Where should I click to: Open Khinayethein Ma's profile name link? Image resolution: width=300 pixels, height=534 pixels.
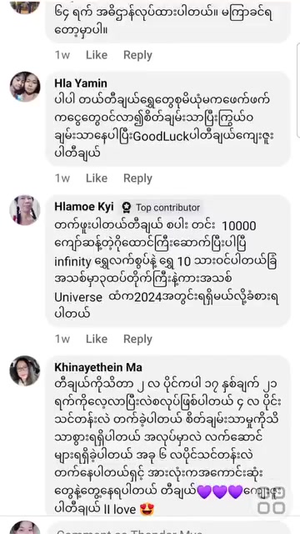(x=98, y=367)
